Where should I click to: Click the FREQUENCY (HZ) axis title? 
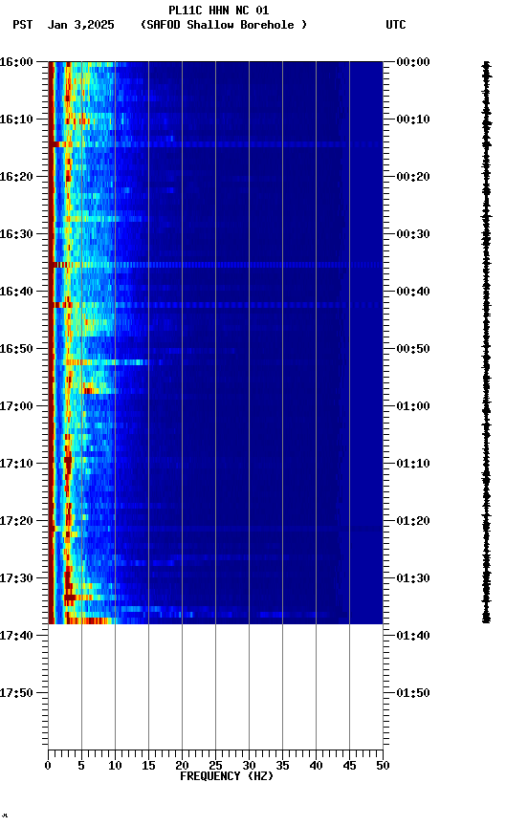227,776
